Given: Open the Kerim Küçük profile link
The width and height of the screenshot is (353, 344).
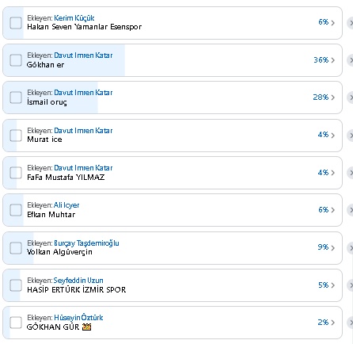Looking at the screenshot, I should pos(74,18).
